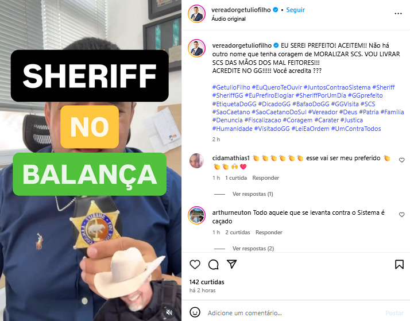Open vereadorgetuliofilho profile picture in header
The width and height of the screenshot is (410, 321).
[x=196, y=14]
